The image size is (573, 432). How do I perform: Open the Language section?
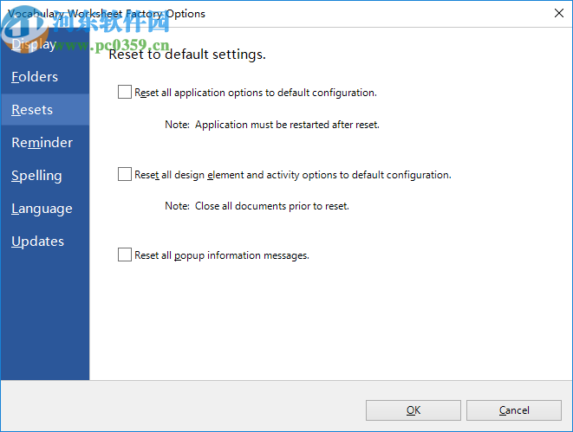coord(45,209)
